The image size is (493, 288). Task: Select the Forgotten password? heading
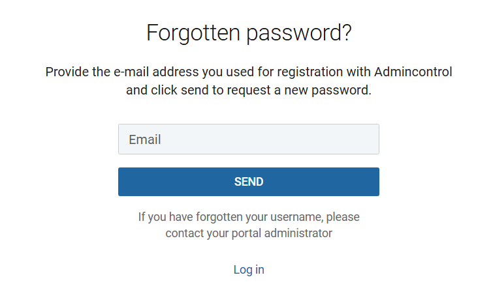(249, 33)
